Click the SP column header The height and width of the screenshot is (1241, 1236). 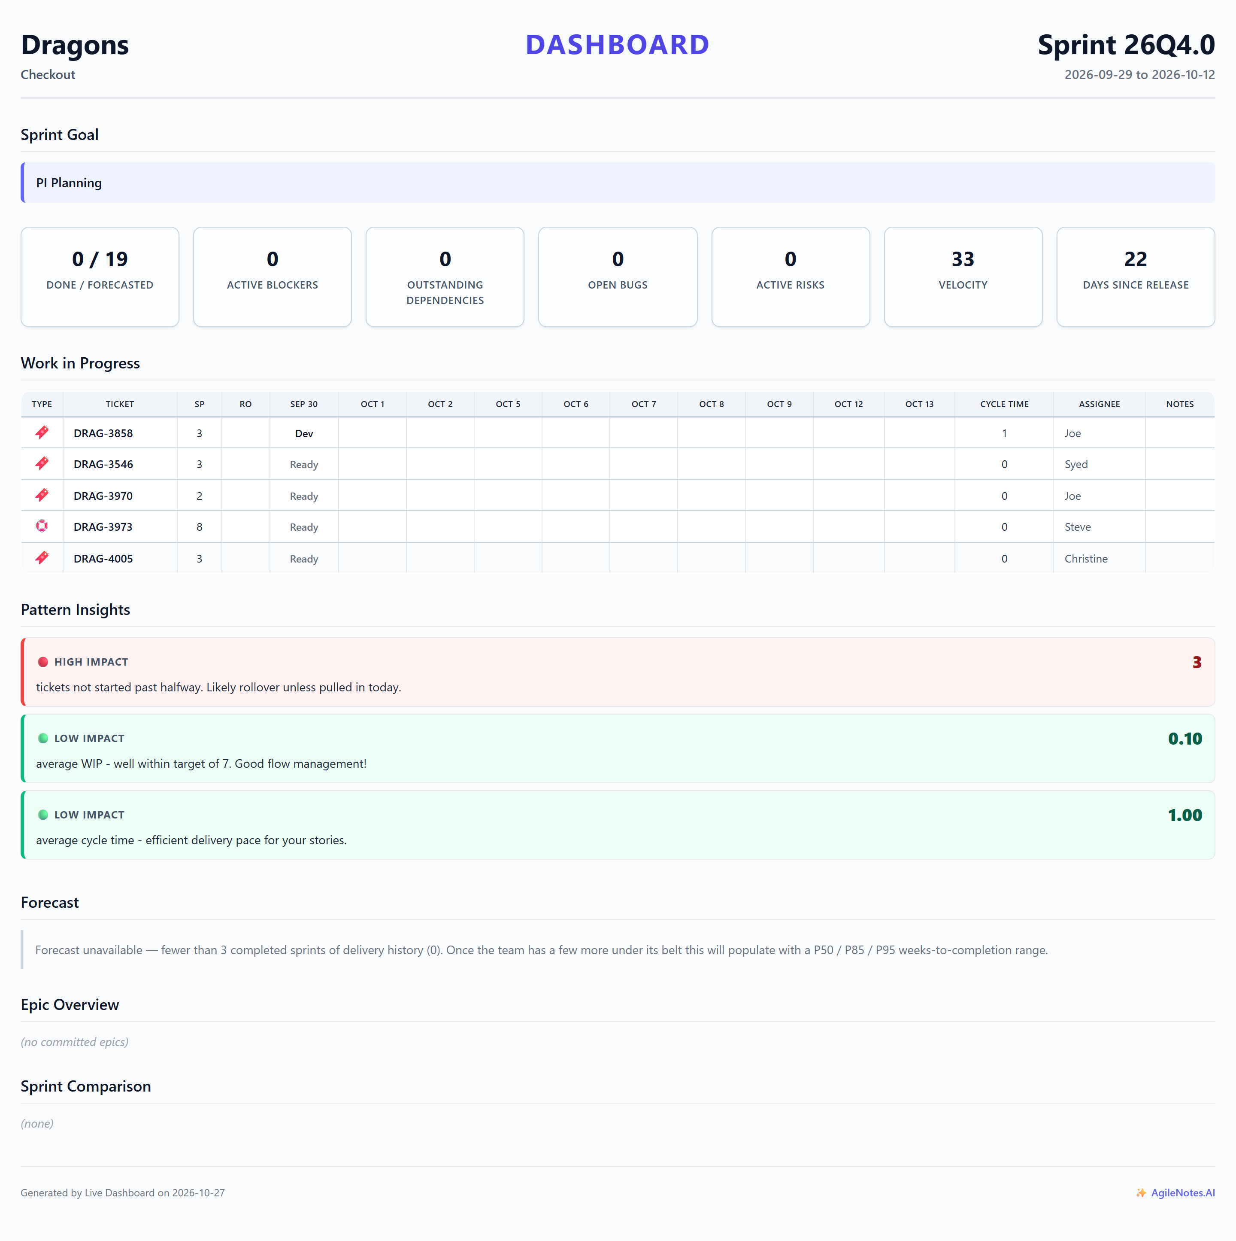[200, 404]
